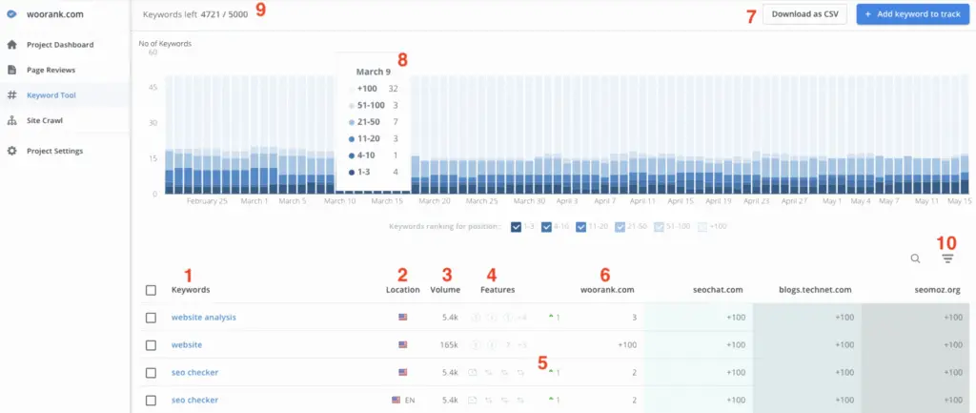
Task: Click woorank.com rank 3 for website analysis
Action: [634, 317]
